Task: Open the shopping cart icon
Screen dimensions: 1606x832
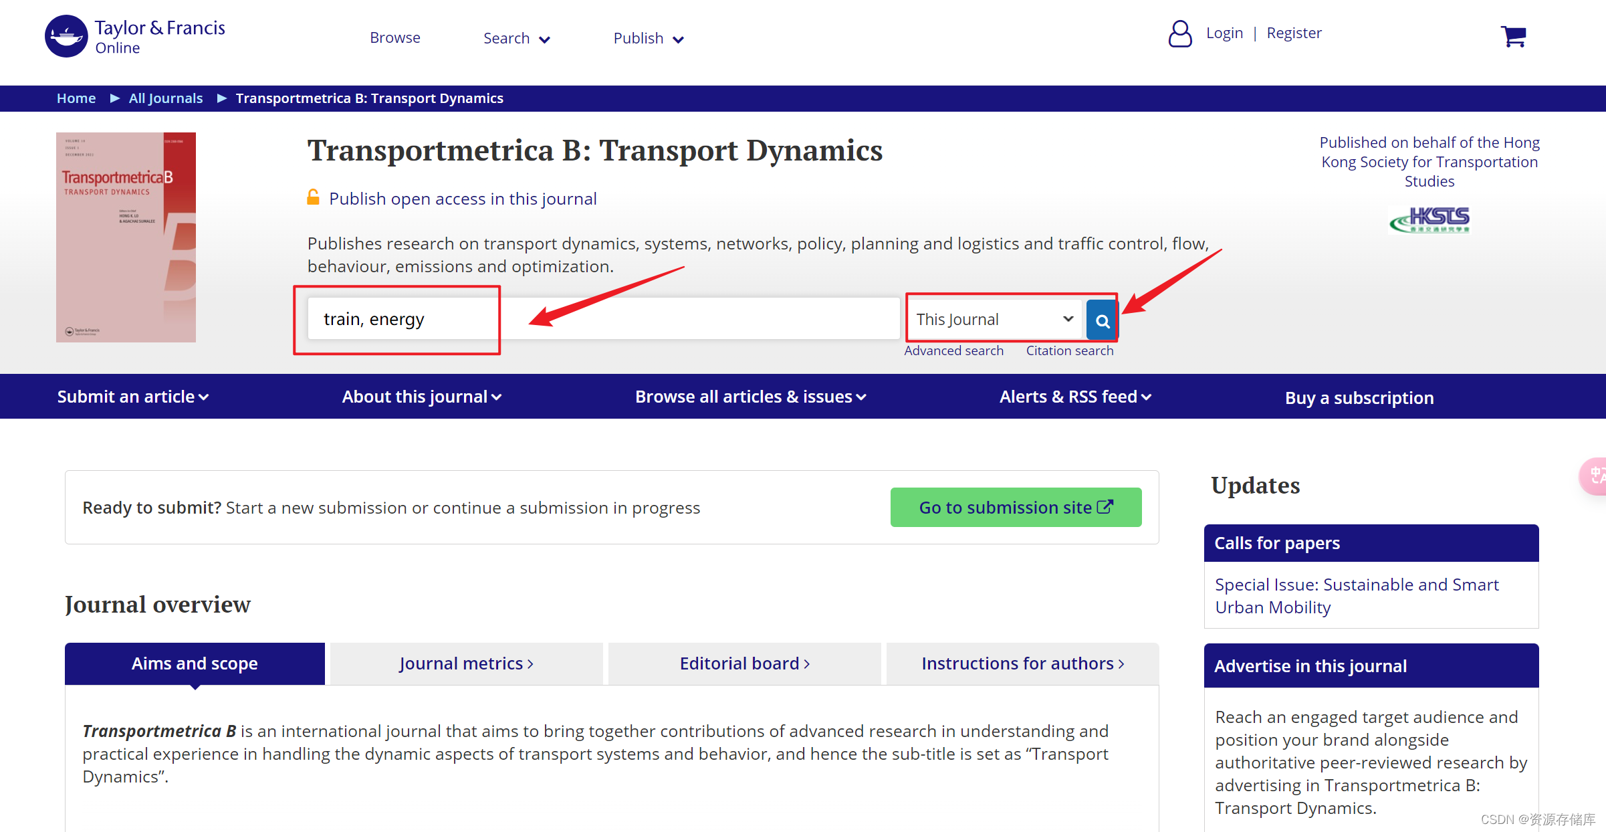Action: coord(1513,36)
